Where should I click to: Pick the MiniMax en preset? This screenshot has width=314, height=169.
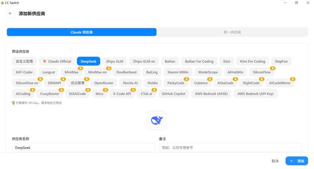[x=97, y=72]
